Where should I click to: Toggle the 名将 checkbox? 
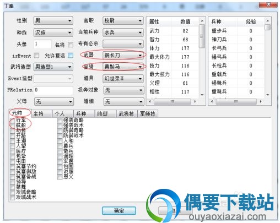pos(71,45)
